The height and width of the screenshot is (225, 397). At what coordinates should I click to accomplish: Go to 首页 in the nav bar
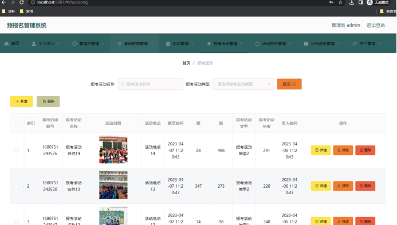click(12, 44)
